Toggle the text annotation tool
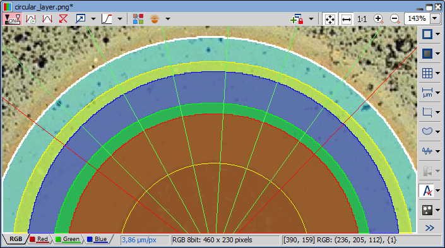 click(x=427, y=191)
